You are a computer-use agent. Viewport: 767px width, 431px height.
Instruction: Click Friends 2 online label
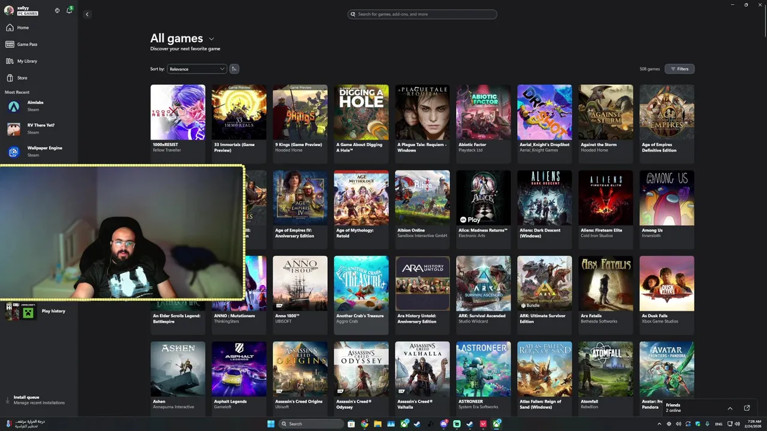(674, 408)
